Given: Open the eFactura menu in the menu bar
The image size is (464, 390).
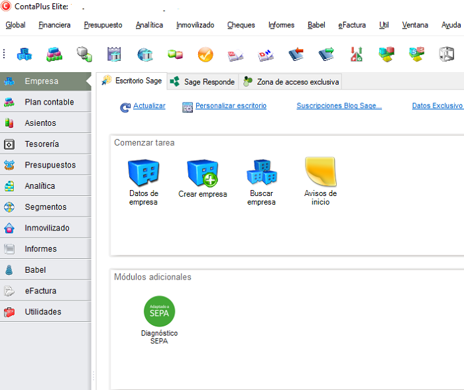Looking at the screenshot, I should click(351, 25).
